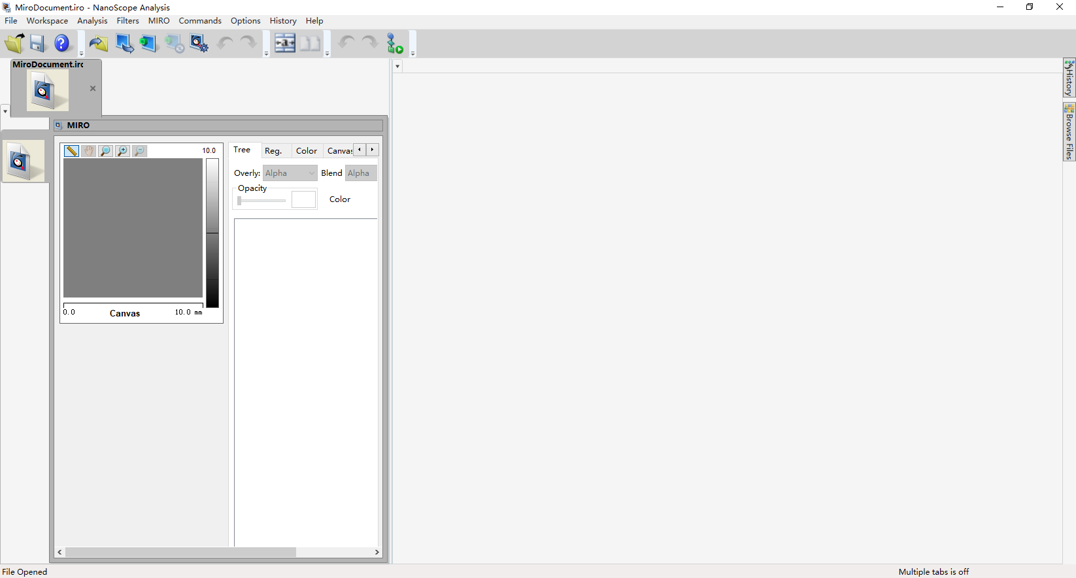Select the magnifier zoom tool on canvas
Viewport: 1076px width, 578px height.
[x=105, y=151]
